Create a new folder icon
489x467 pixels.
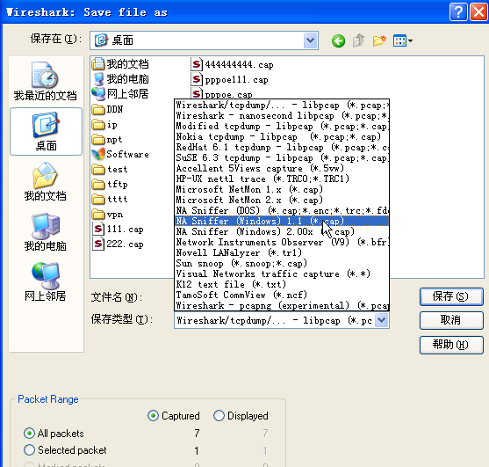coord(379,40)
